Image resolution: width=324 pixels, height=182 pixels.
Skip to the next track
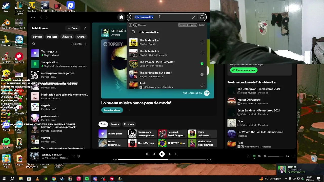(170, 154)
